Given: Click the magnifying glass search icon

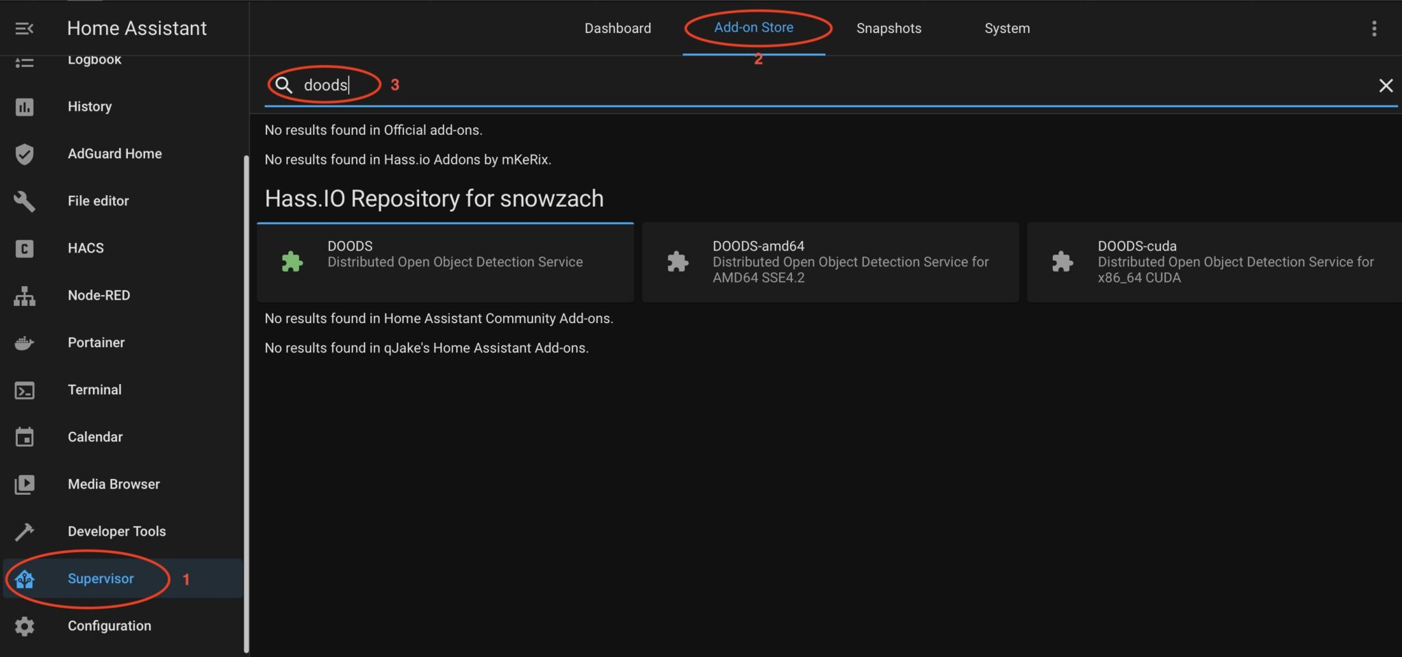Looking at the screenshot, I should point(283,85).
